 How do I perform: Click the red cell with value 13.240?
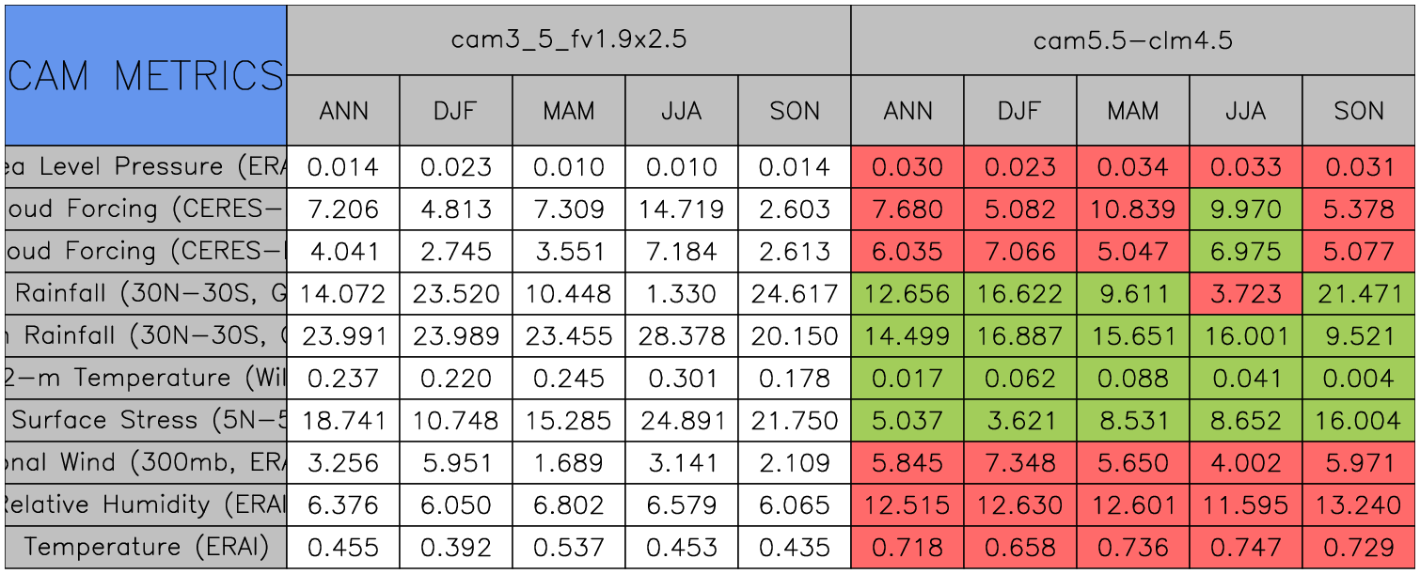(1359, 504)
